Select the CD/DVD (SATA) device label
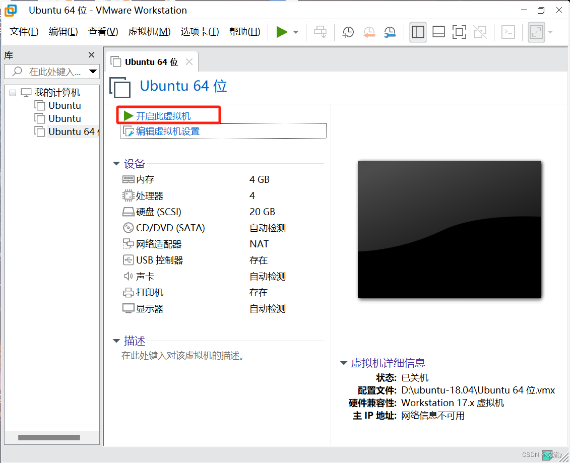 click(x=170, y=228)
